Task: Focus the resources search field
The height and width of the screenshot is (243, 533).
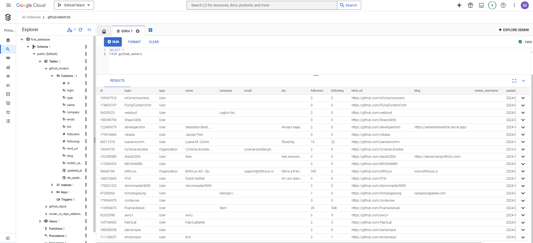Action: click(x=262, y=5)
